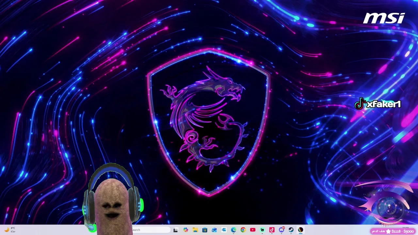
Task: Switch to the active striped-circle app icon
Action: pyautogui.click(x=300, y=230)
